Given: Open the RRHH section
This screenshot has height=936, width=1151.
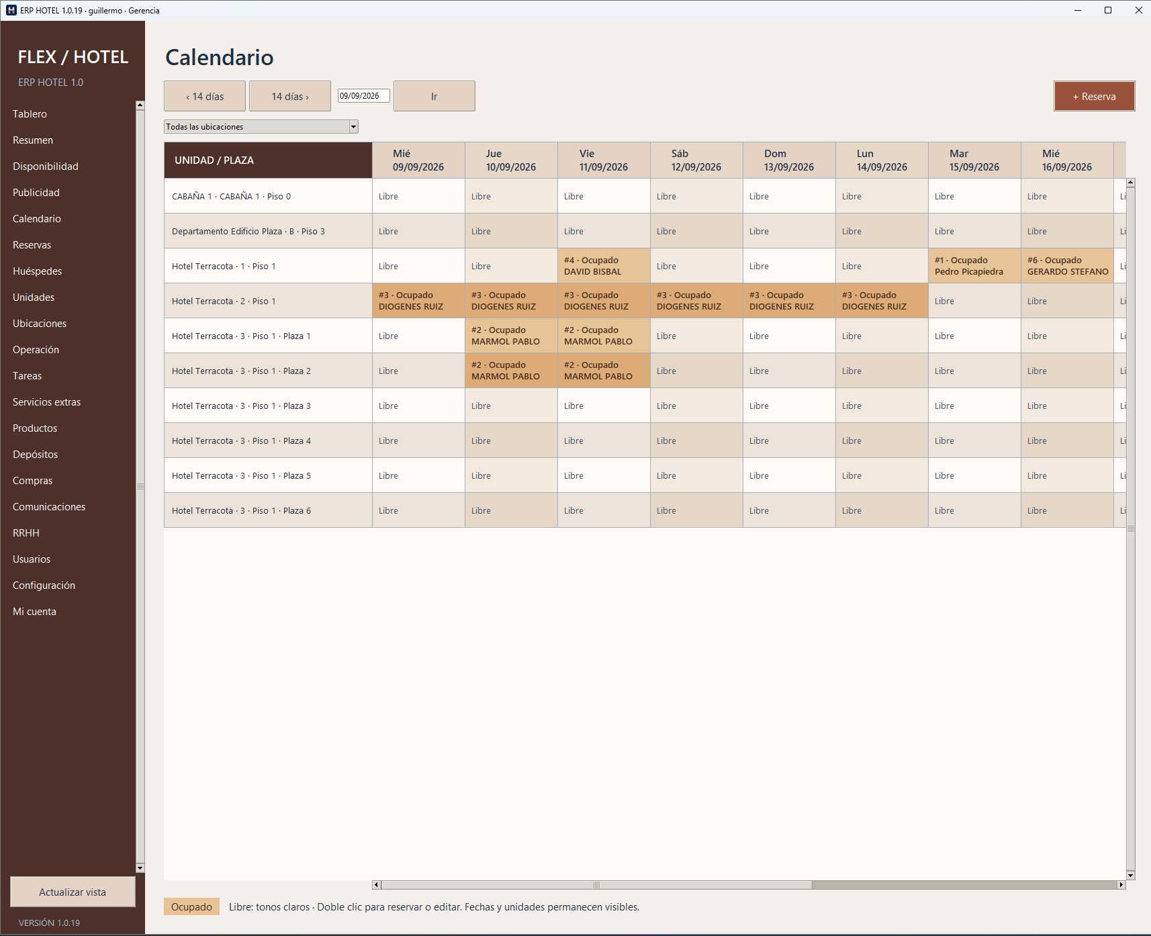Looking at the screenshot, I should 26,533.
